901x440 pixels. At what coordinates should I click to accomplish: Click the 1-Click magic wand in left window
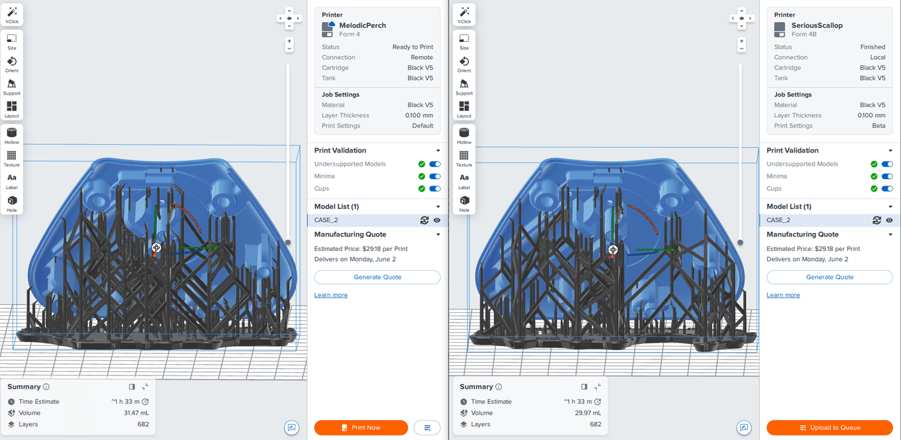point(12,15)
